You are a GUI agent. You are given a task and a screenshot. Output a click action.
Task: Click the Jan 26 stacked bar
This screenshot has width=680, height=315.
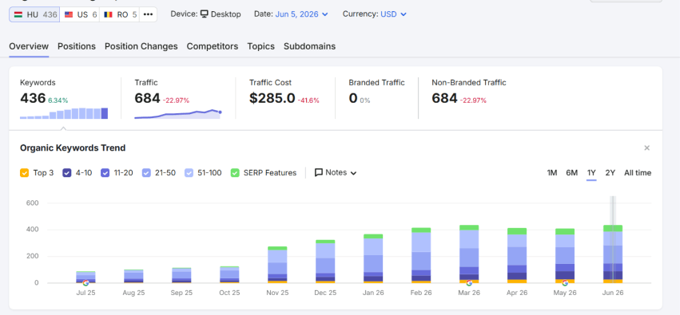[x=373, y=258]
